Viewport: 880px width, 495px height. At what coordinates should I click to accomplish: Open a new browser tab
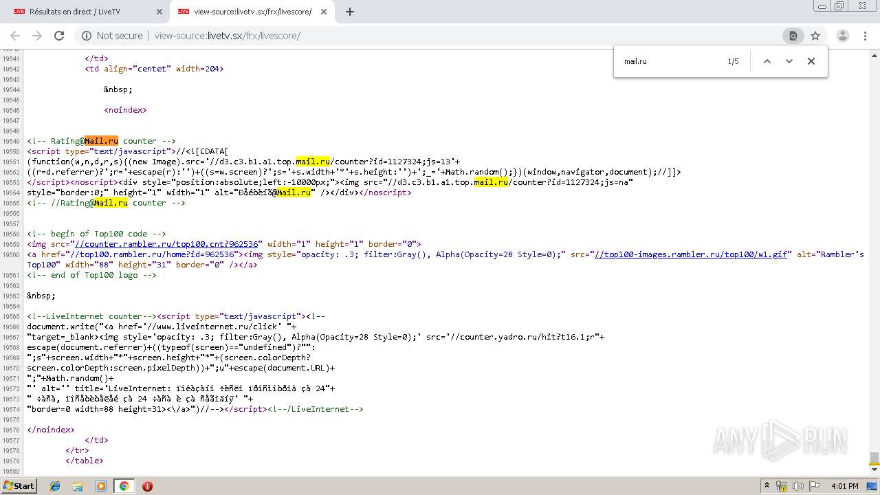coord(350,12)
